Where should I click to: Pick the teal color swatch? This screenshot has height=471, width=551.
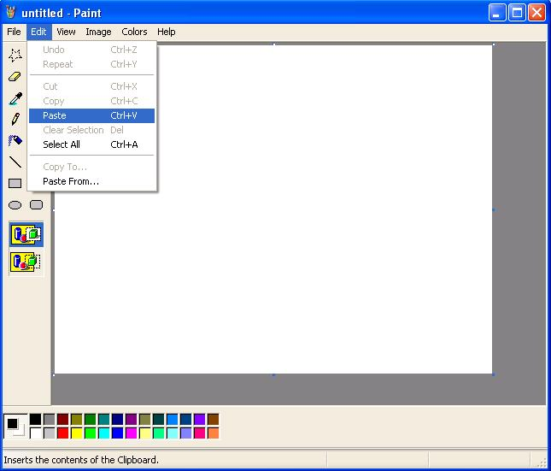[104, 420]
